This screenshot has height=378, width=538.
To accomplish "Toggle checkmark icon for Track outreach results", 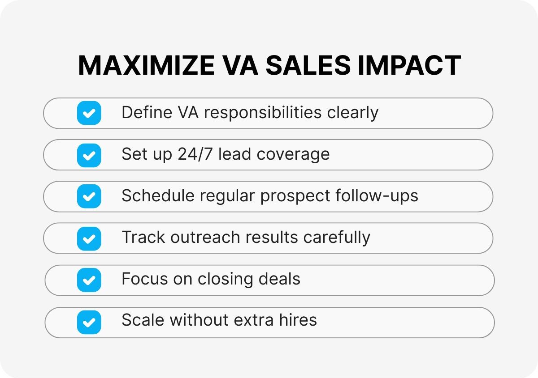I will coord(89,238).
